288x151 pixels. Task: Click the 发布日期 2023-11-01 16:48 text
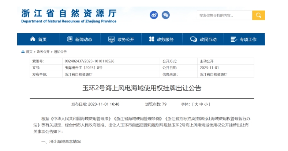tap(95, 104)
